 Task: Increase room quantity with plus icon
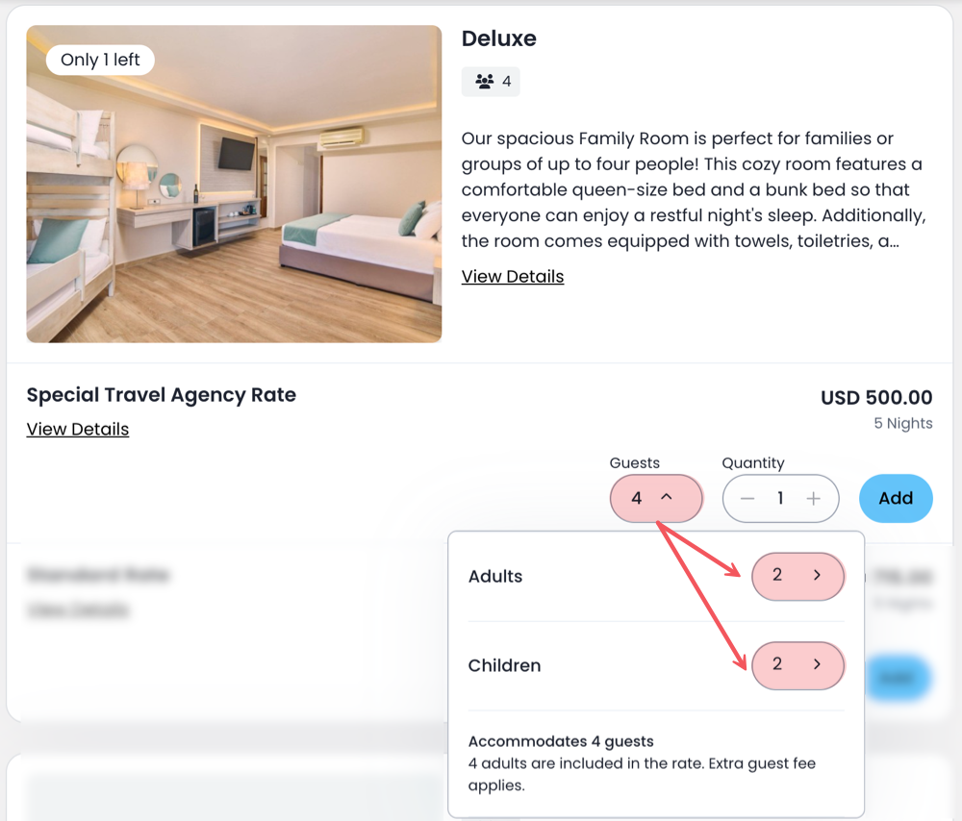pyautogui.click(x=813, y=498)
